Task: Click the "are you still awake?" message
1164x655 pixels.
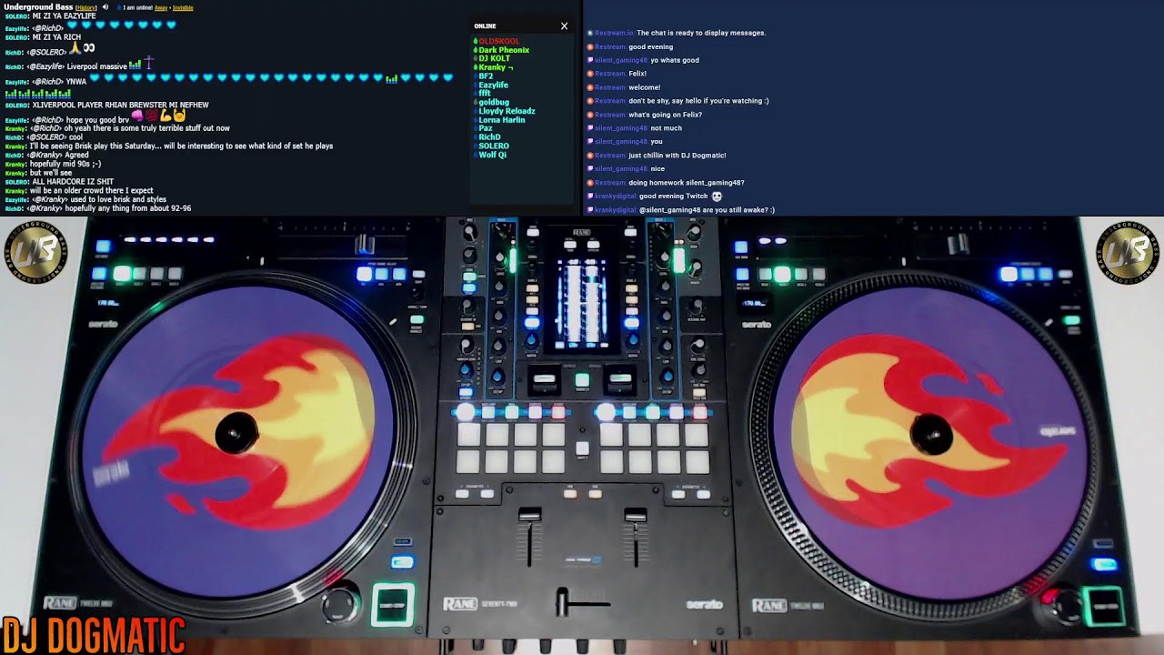Action: coord(707,210)
